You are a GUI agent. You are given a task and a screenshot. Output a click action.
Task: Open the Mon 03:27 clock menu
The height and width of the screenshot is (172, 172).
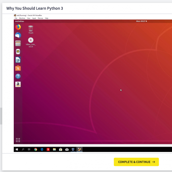142,21
